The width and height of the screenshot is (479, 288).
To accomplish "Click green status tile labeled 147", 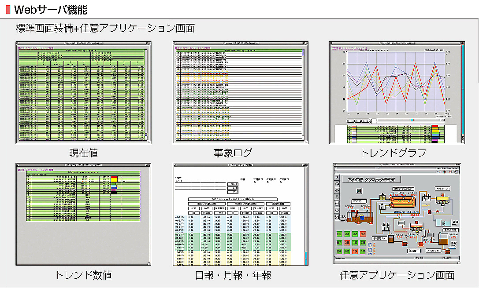I will pos(363,252).
